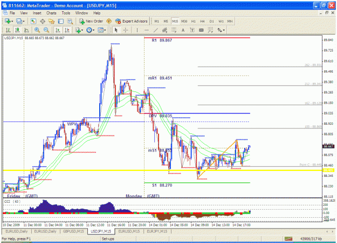Screen dimensions: 337x243
Task: Open the Charts menu
Action: coord(51,13)
